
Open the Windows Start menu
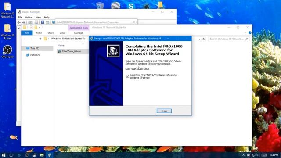[4, 155]
